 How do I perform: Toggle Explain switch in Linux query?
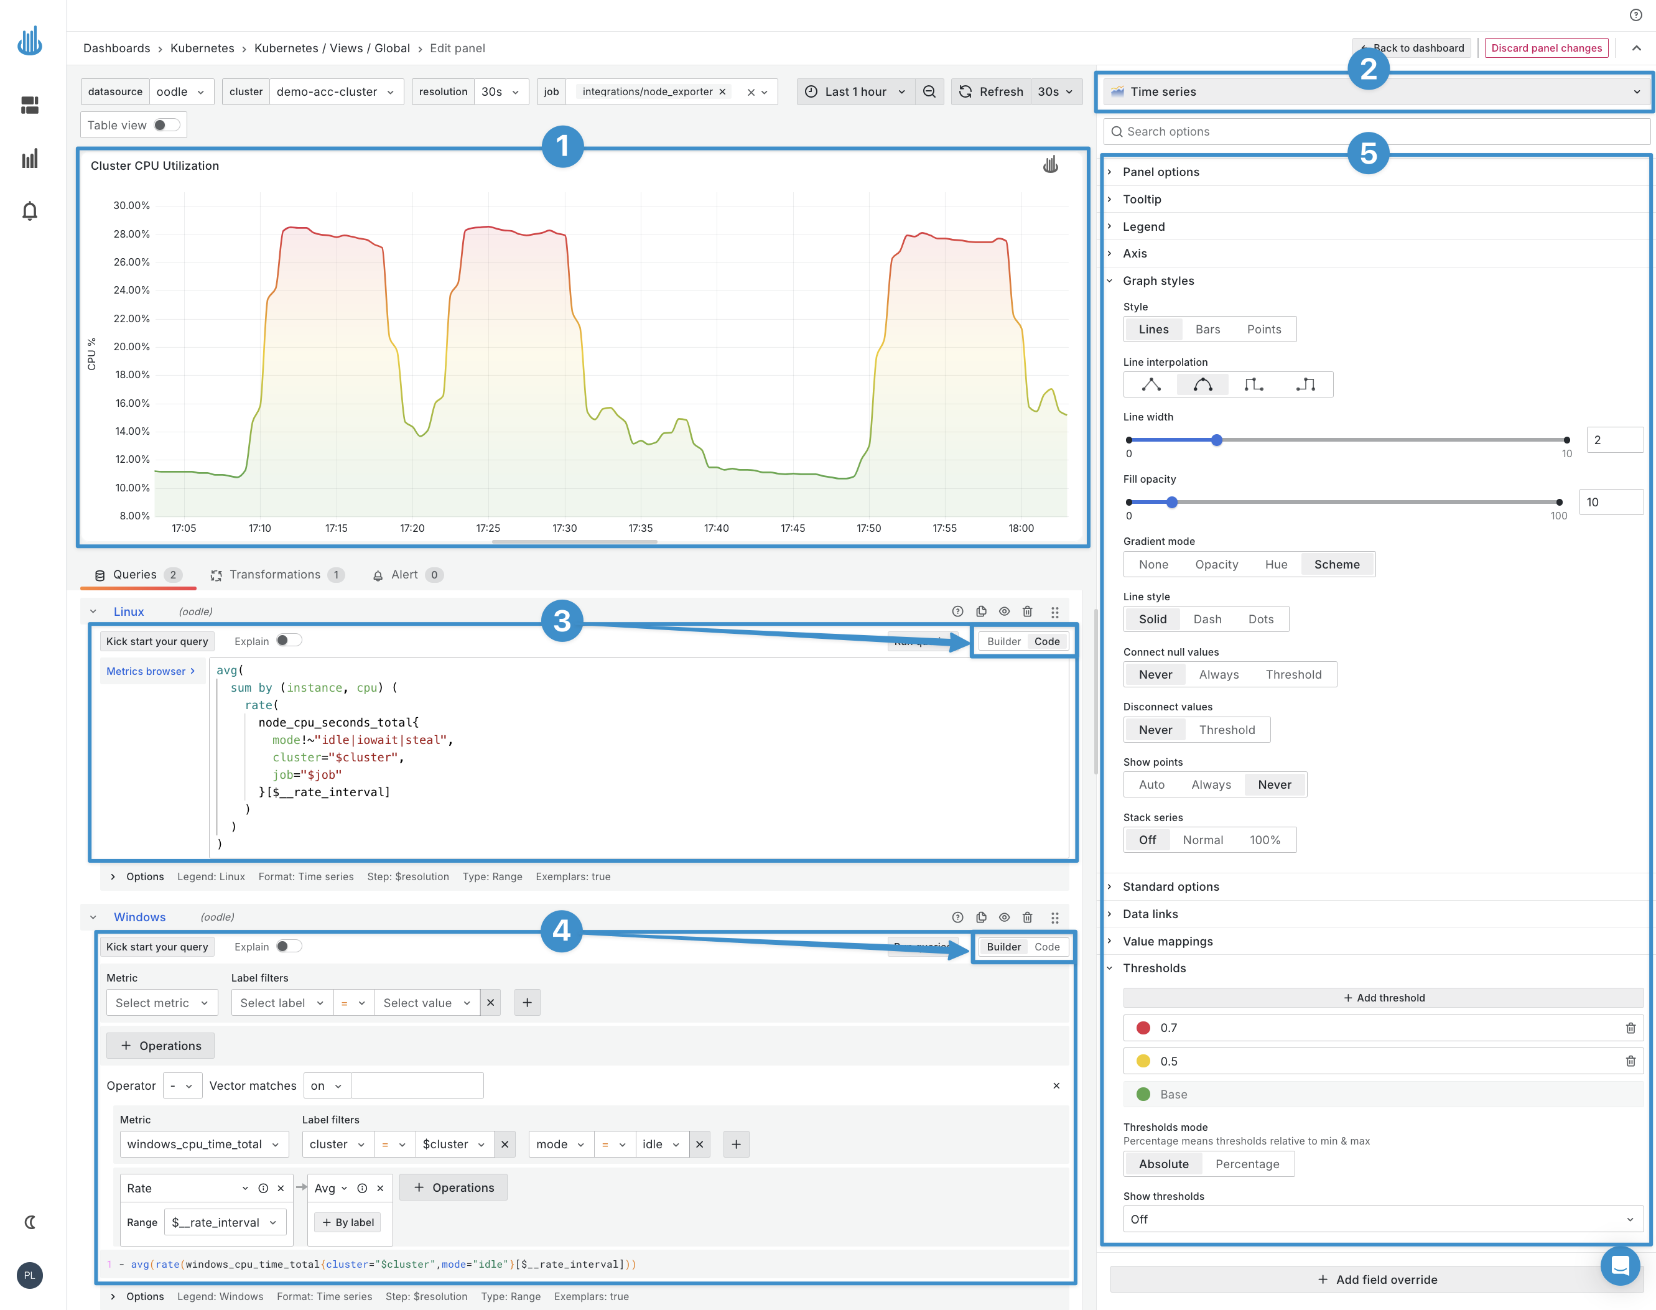289,641
